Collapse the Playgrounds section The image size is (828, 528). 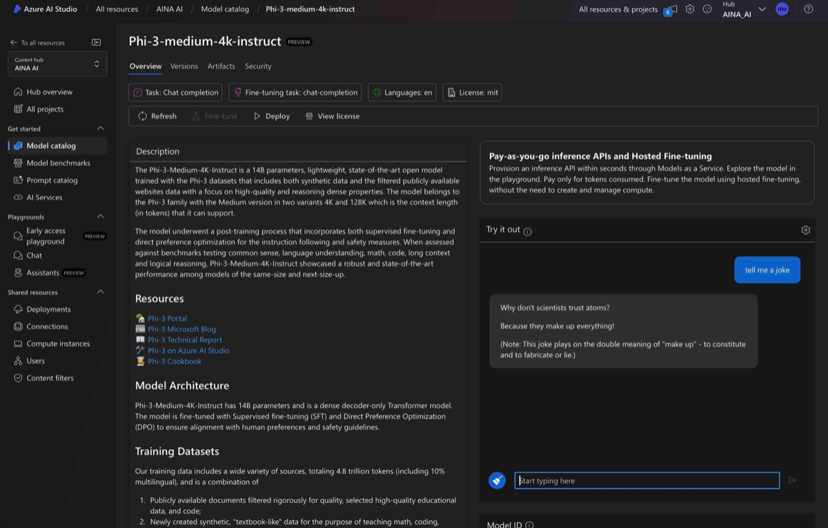point(100,217)
